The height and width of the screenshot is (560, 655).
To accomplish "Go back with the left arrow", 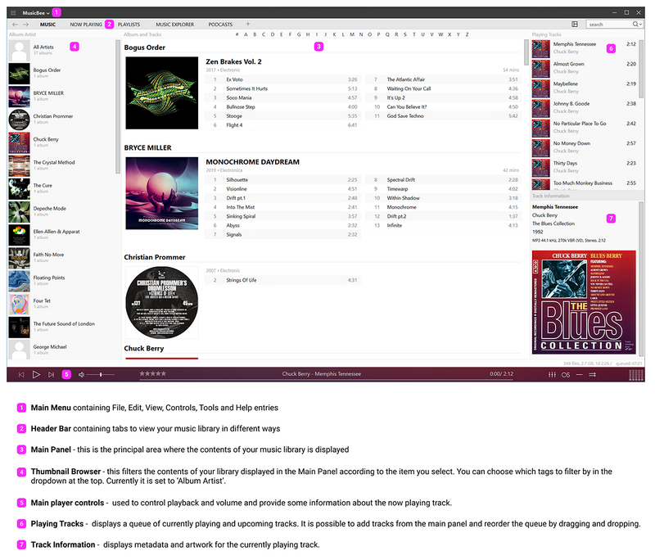I will pos(15,25).
